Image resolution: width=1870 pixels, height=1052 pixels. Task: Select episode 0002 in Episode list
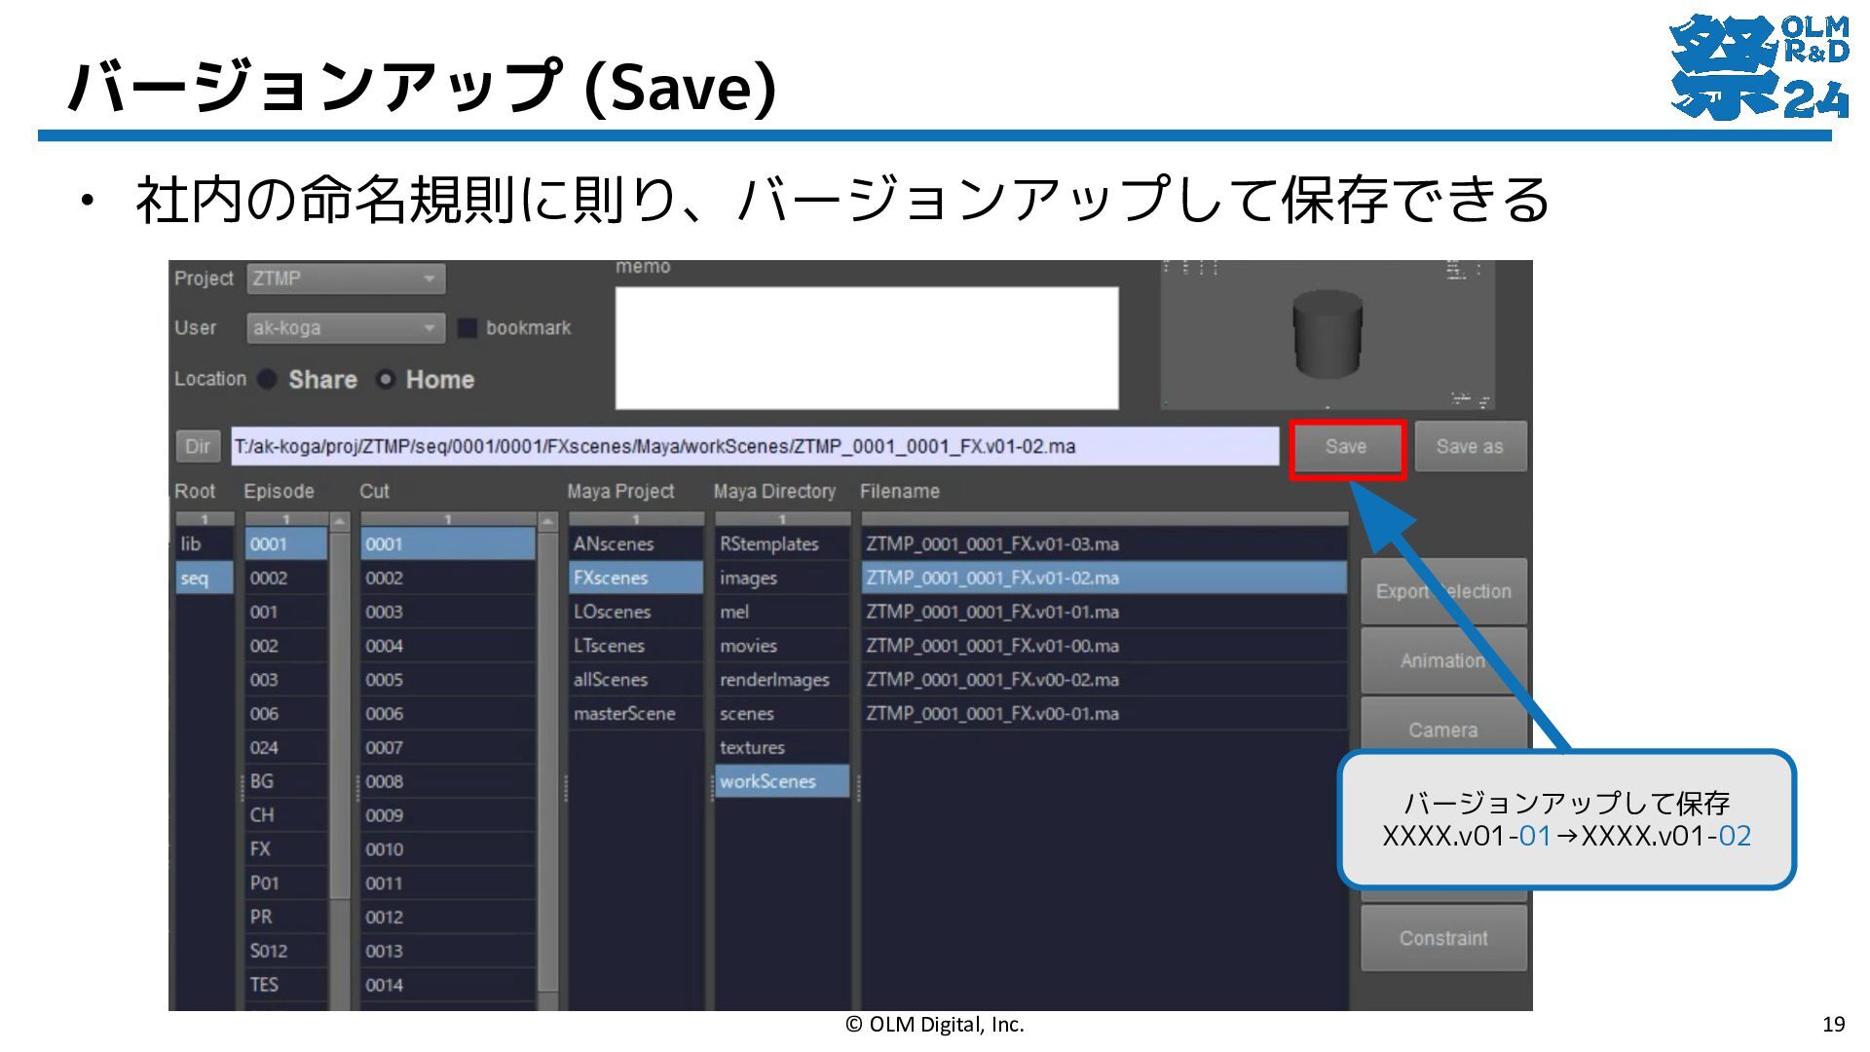click(x=286, y=578)
